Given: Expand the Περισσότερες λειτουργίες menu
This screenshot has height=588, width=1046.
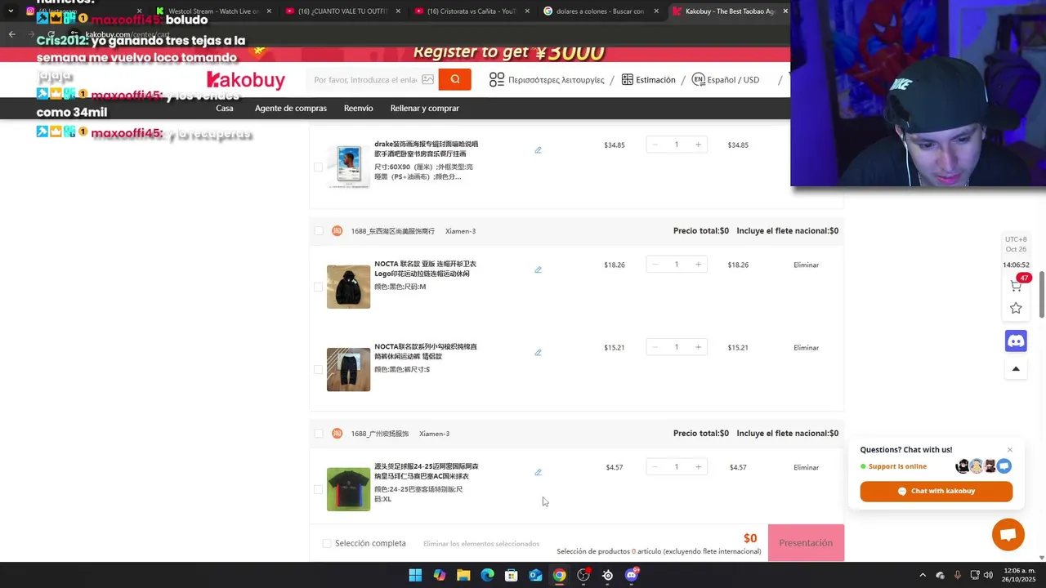Looking at the screenshot, I should [x=547, y=79].
